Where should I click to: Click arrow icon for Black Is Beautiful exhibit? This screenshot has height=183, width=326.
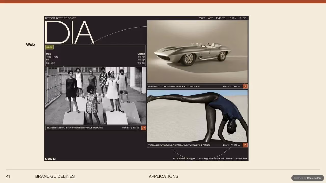(143, 128)
